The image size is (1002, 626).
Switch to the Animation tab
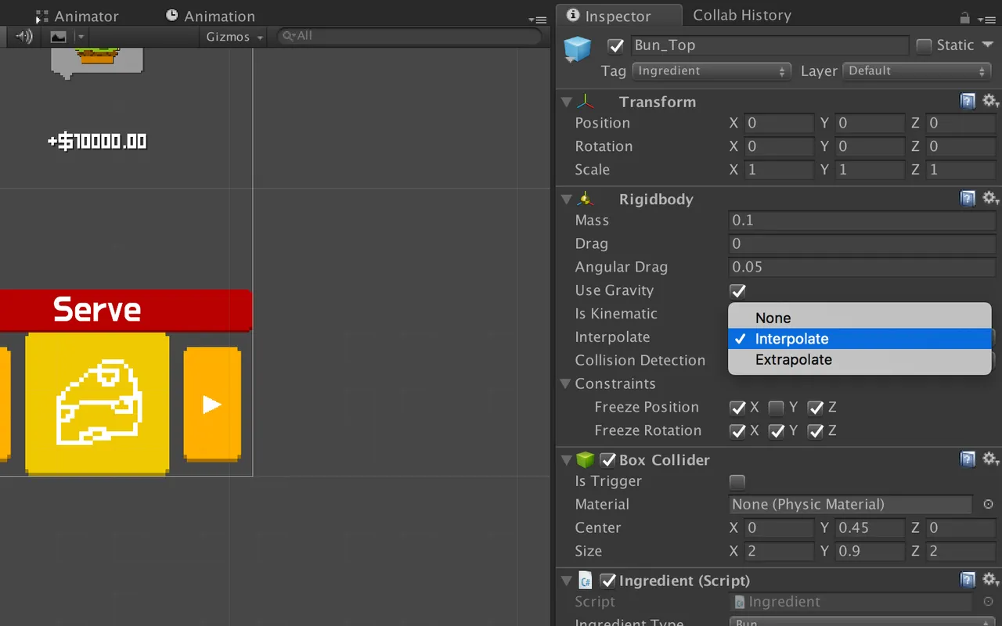(211, 16)
